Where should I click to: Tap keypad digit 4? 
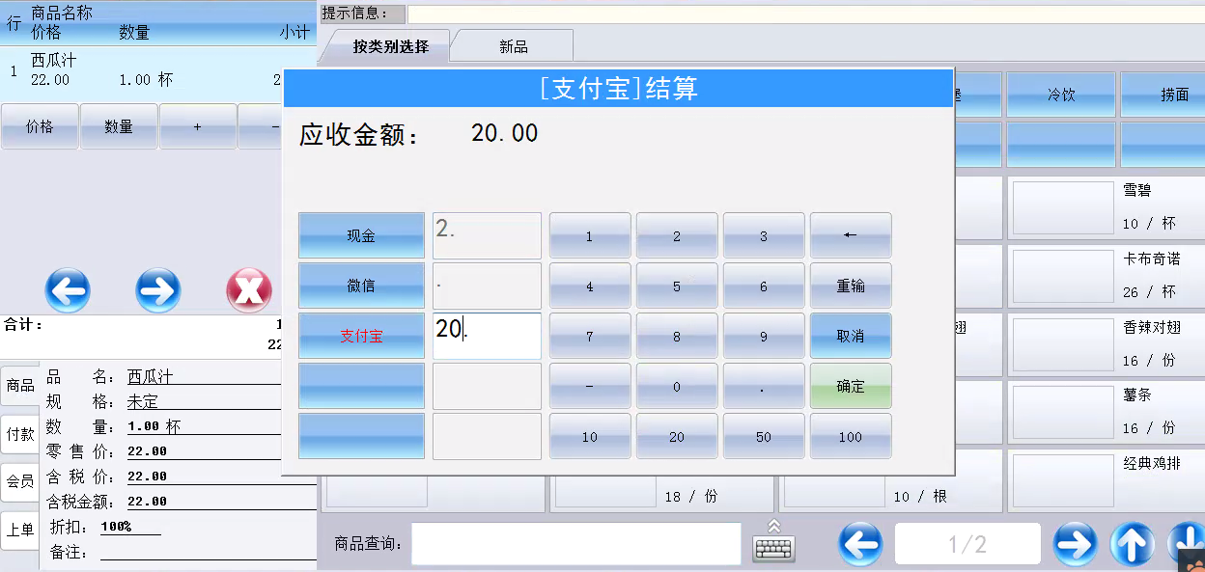590,286
